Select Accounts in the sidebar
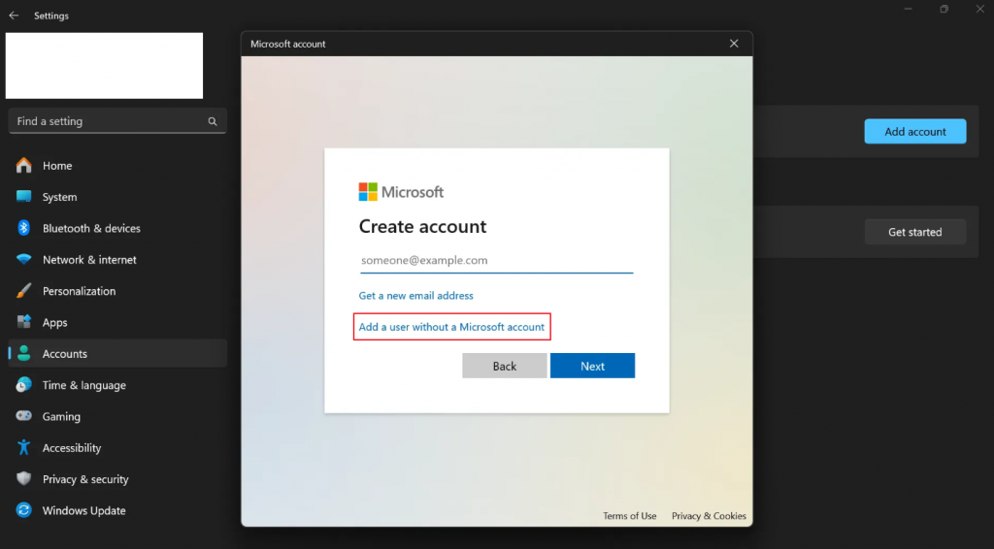The image size is (994, 549). click(117, 353)
